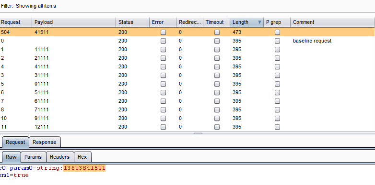
Task: Select the row with payload 41511
Action: pos(187,32)
